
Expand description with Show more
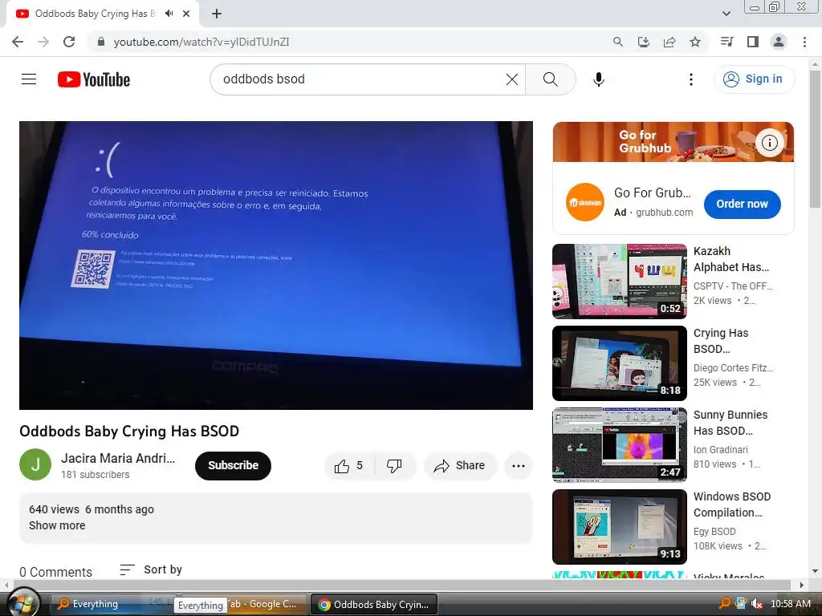[57, 525]
